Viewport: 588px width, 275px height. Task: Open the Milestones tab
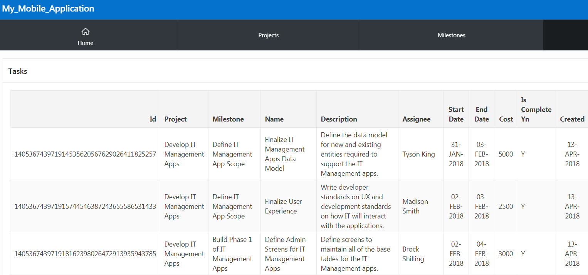pyautogui.click(x=451, y=35)
